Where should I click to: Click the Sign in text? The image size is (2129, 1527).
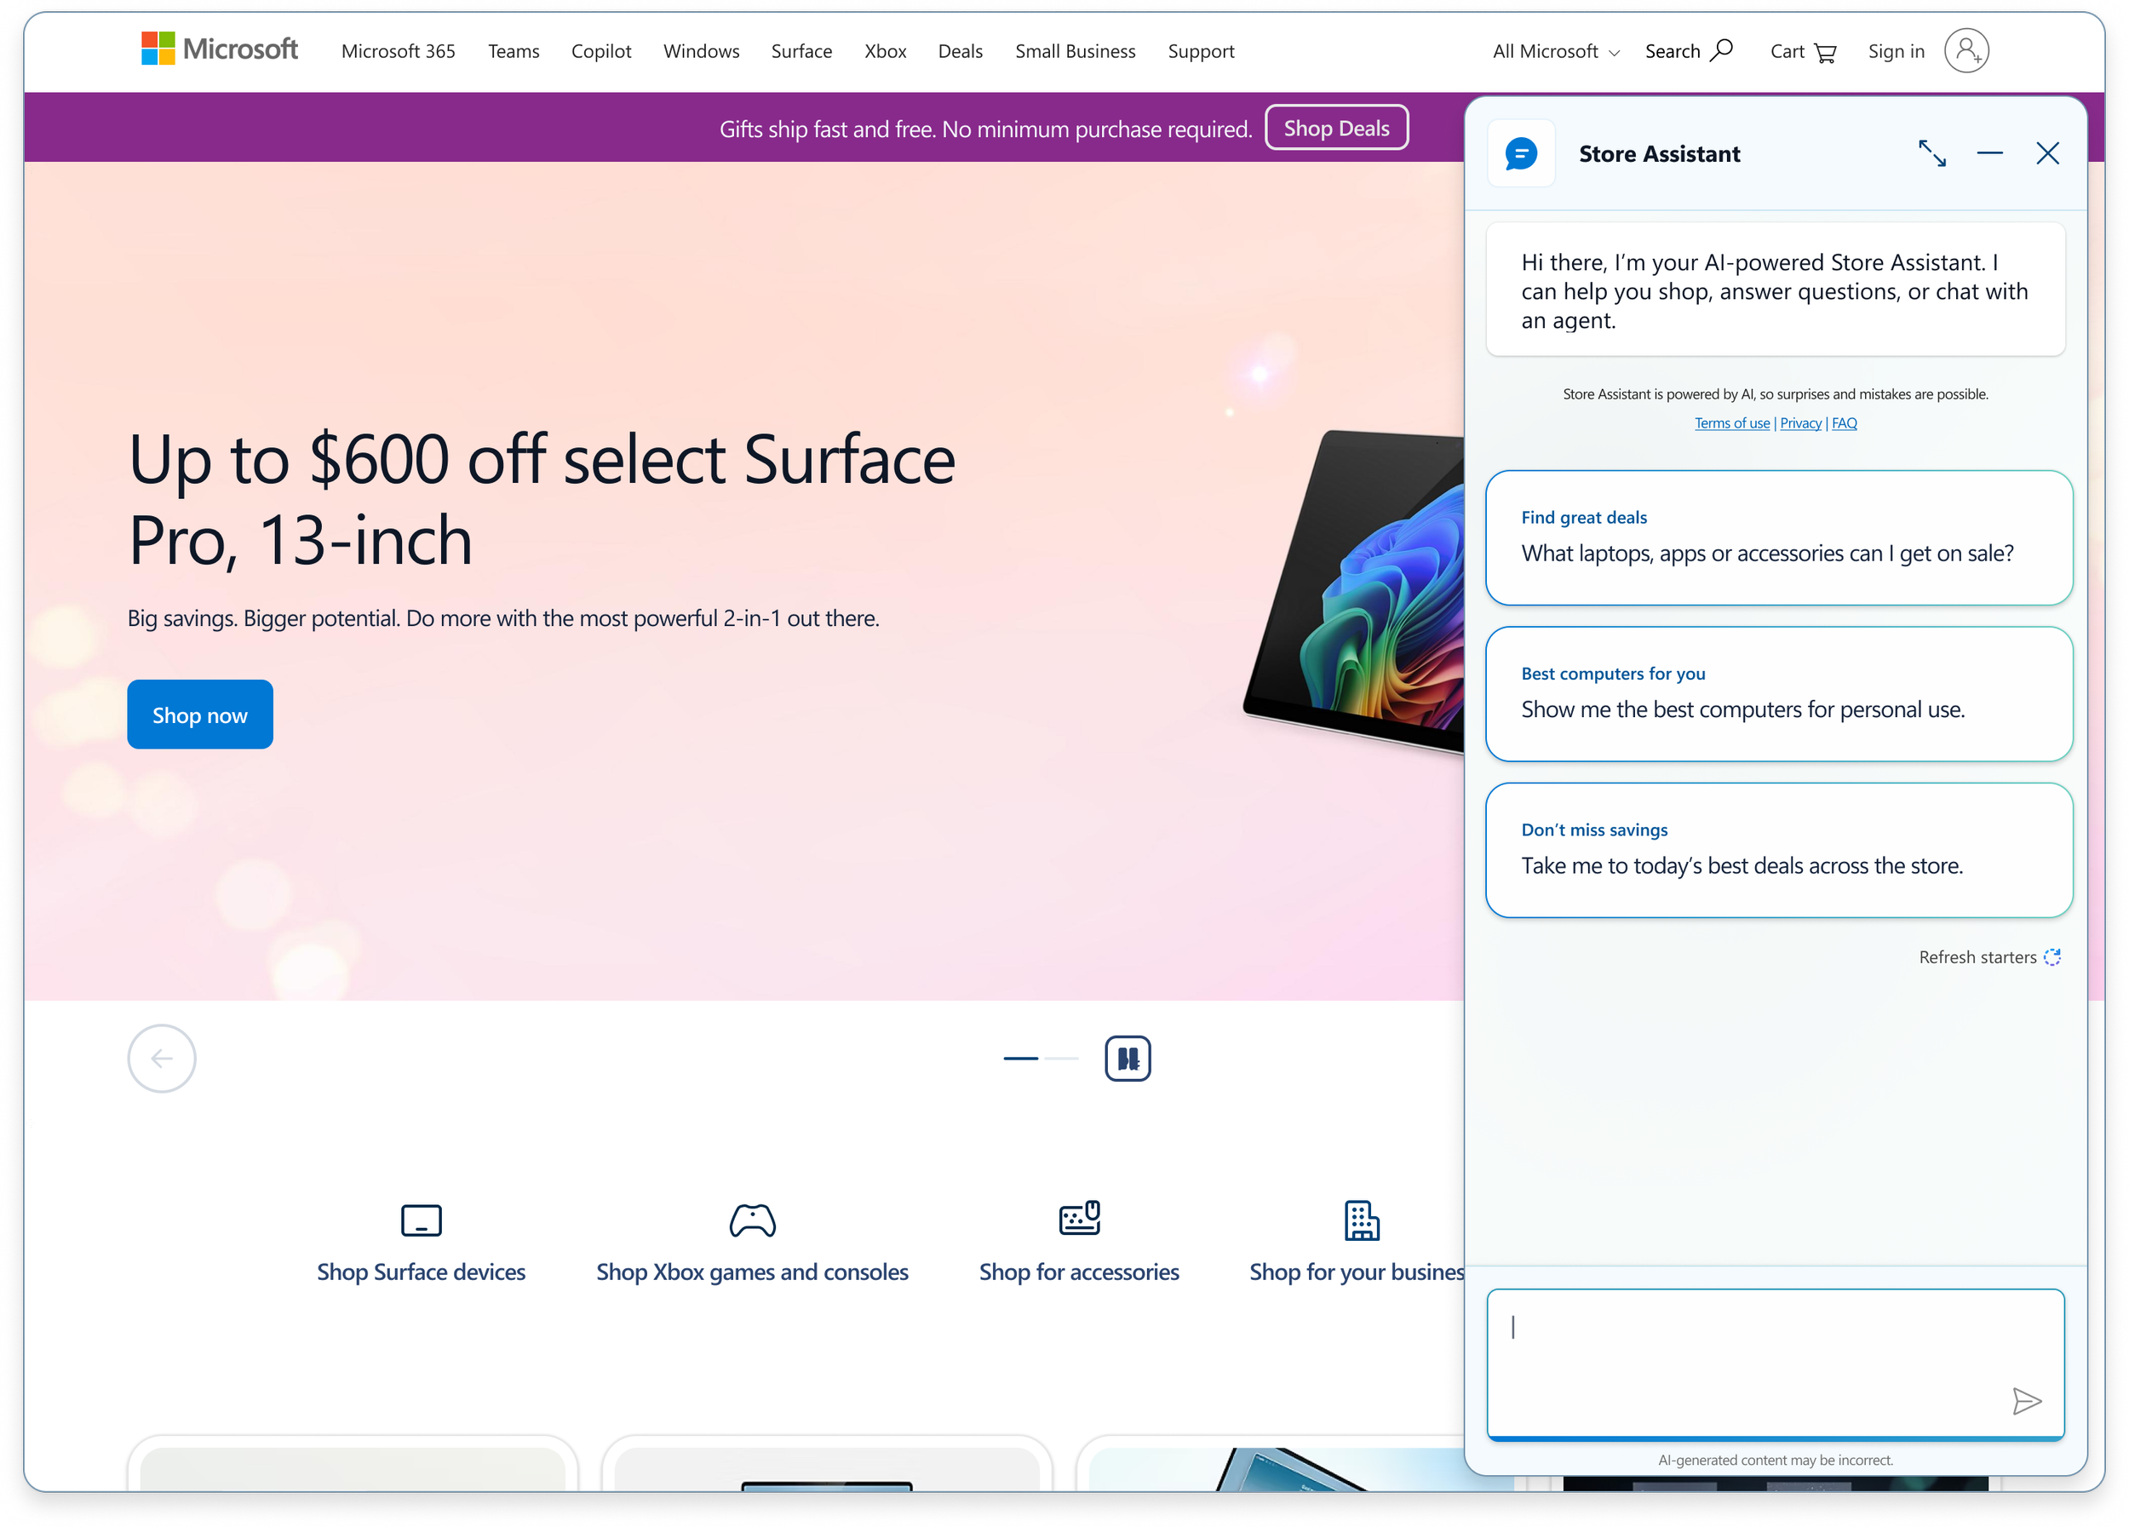1897,52
